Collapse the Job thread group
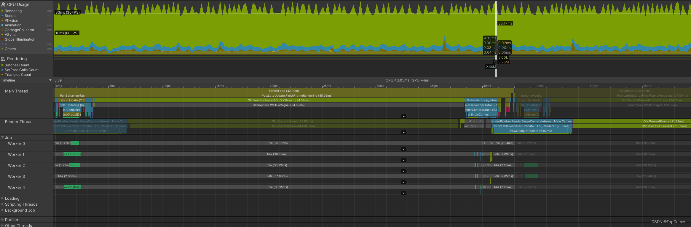Screen dimensions: 691x227 (3, 138)
